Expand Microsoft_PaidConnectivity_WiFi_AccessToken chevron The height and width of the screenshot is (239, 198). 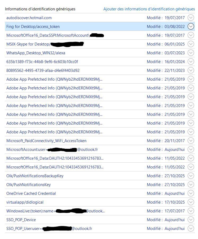click(x=191, y=141)
